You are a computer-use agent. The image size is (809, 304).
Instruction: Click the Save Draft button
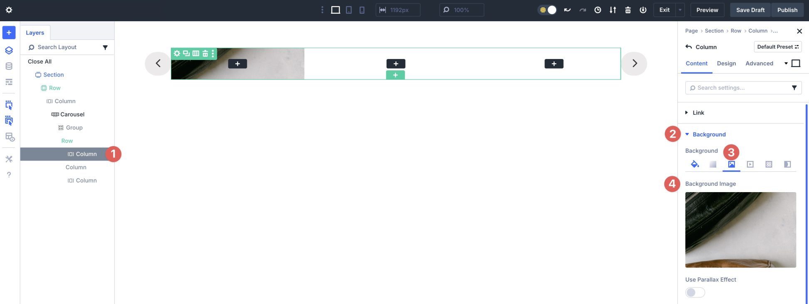[x=750, y=10]
